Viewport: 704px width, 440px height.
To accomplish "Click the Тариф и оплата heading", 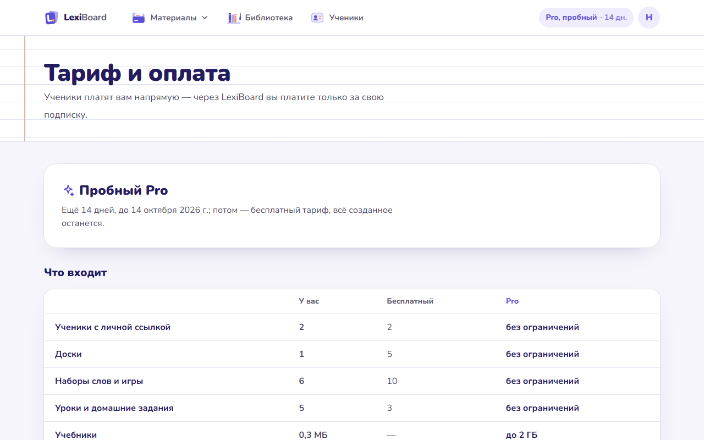I will click(x=137, y=73).
